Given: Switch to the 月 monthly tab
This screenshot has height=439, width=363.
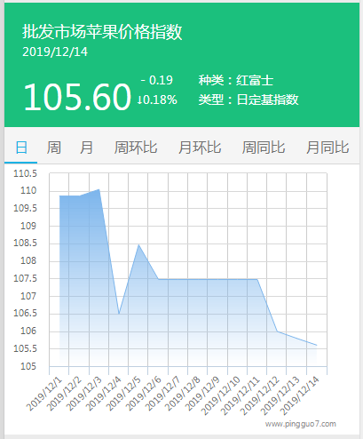Looking at the screenshot, I should pyautogui.click(x=86, y=148).
